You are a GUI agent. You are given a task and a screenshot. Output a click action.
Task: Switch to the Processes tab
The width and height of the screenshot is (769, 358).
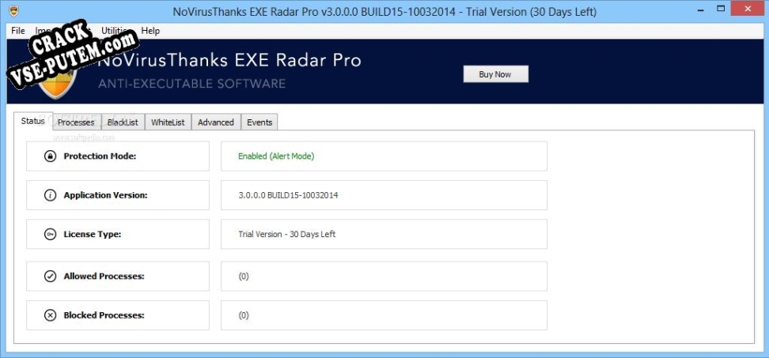pyautogui.click(x=76, y=122)
